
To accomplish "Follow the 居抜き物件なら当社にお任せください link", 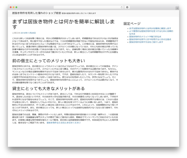I will tap(64, 123).
